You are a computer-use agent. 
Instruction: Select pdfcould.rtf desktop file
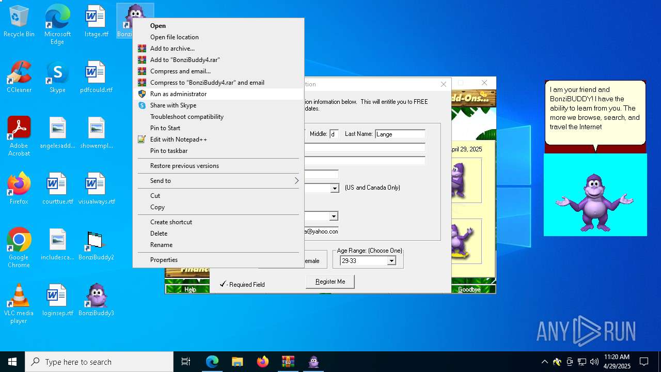(97, 78)
